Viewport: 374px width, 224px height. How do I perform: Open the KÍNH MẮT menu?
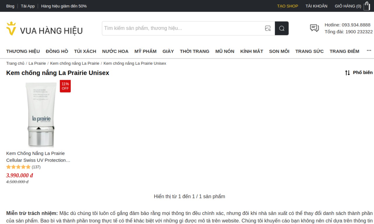pos(252,51)
